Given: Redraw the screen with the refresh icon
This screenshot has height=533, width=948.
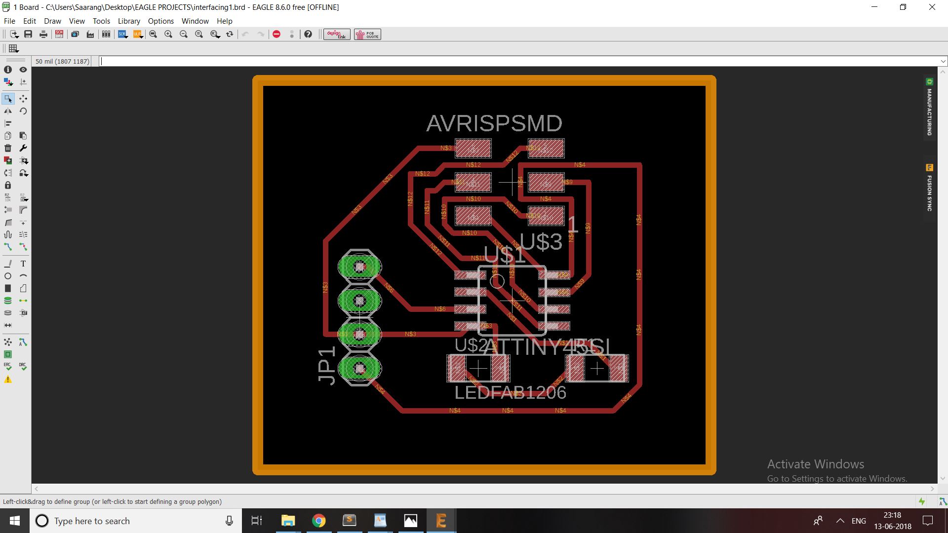Looking at the screenshot, I should (230, 34).
